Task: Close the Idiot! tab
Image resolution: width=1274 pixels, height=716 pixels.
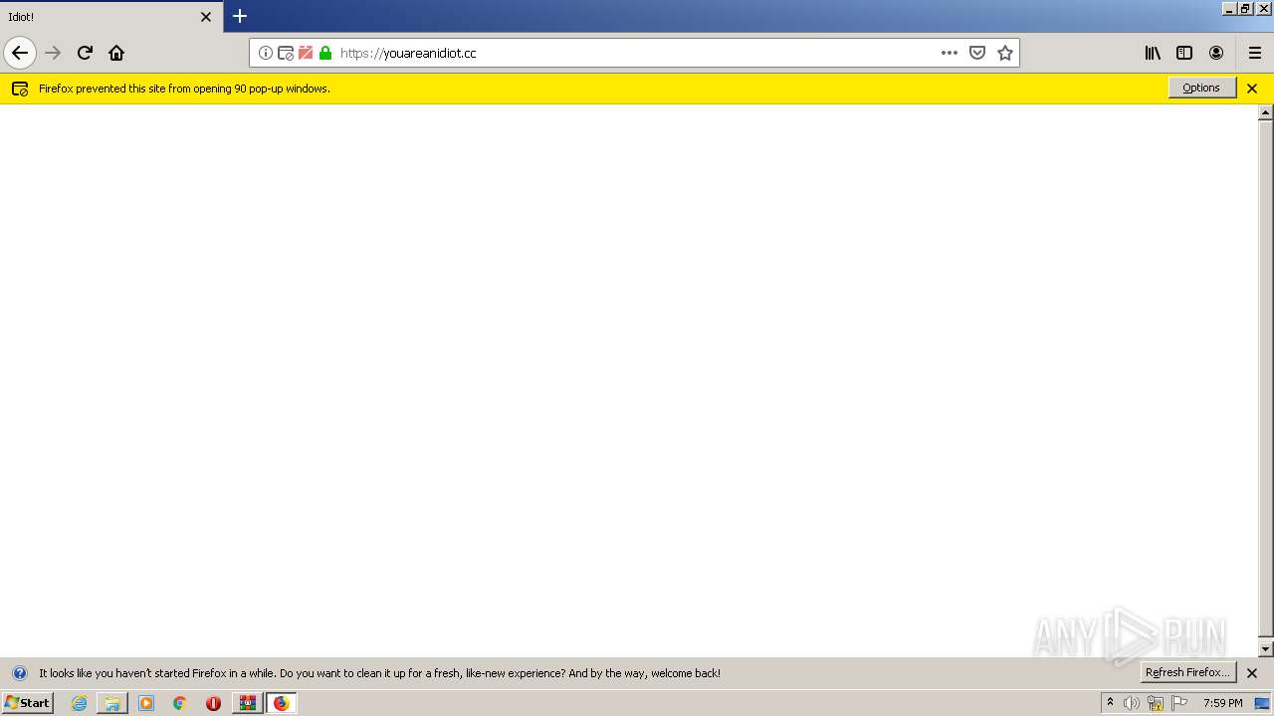Action: [206, 17]
